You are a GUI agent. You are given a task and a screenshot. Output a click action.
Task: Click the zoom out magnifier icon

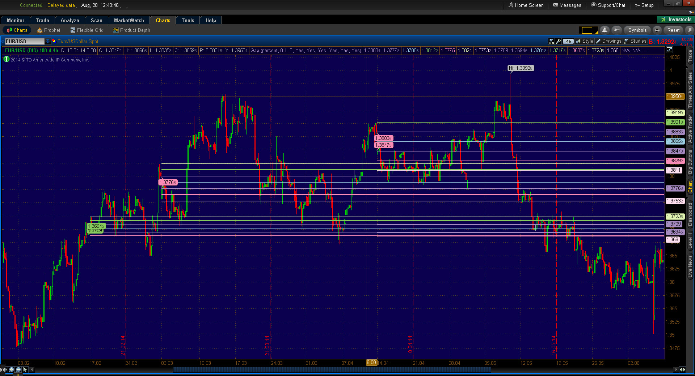[x=18, y=369]
